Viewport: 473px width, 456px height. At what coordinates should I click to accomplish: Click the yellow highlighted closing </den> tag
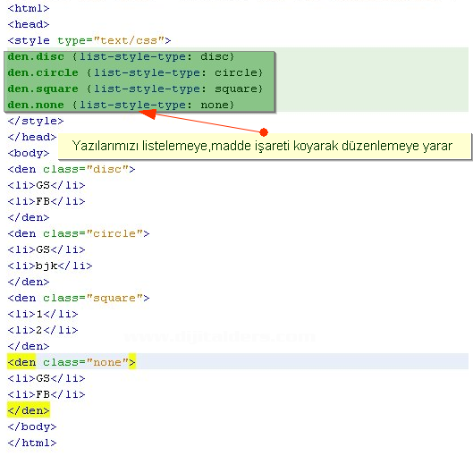29,410
